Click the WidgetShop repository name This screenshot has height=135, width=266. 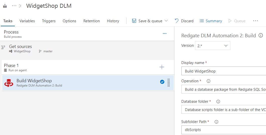[x=22, y=51]
